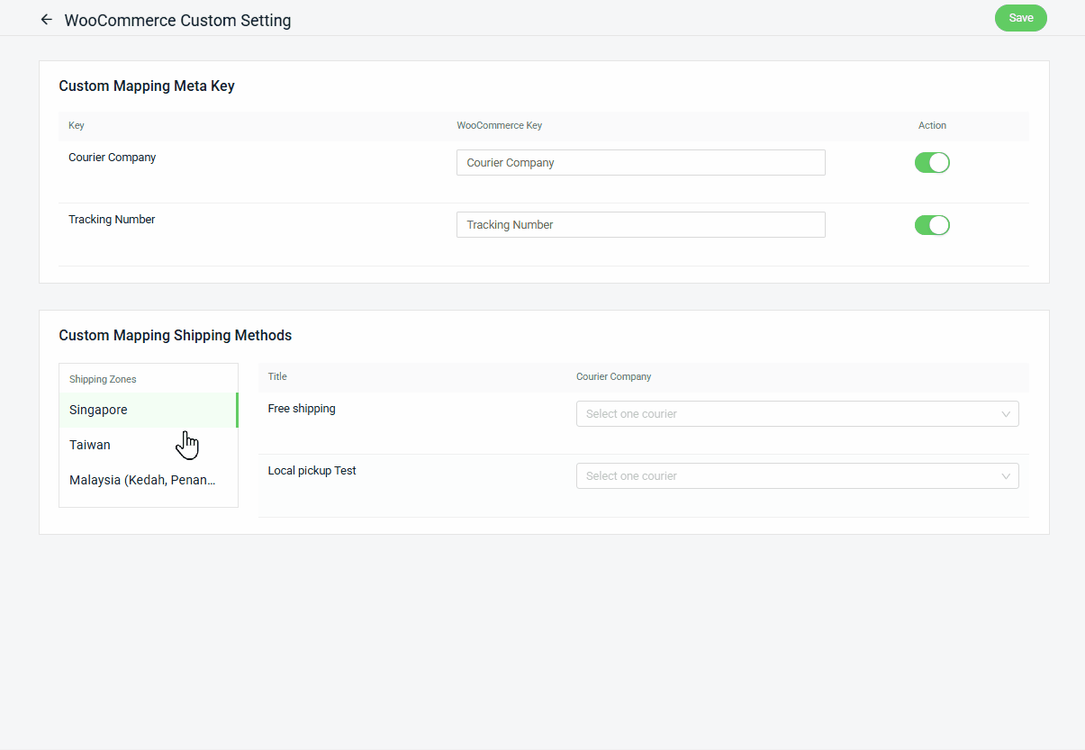This screenshot has height=750, width=1085.
Task: Click the Key column header in meta key table
Action: pos(77,126)
